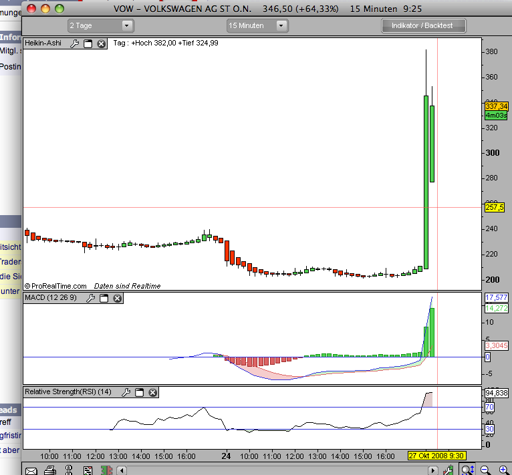Zoom window with the green title button
Viewport: 512px width, 475px height.
pyautogui.click(x=59, y=9)
